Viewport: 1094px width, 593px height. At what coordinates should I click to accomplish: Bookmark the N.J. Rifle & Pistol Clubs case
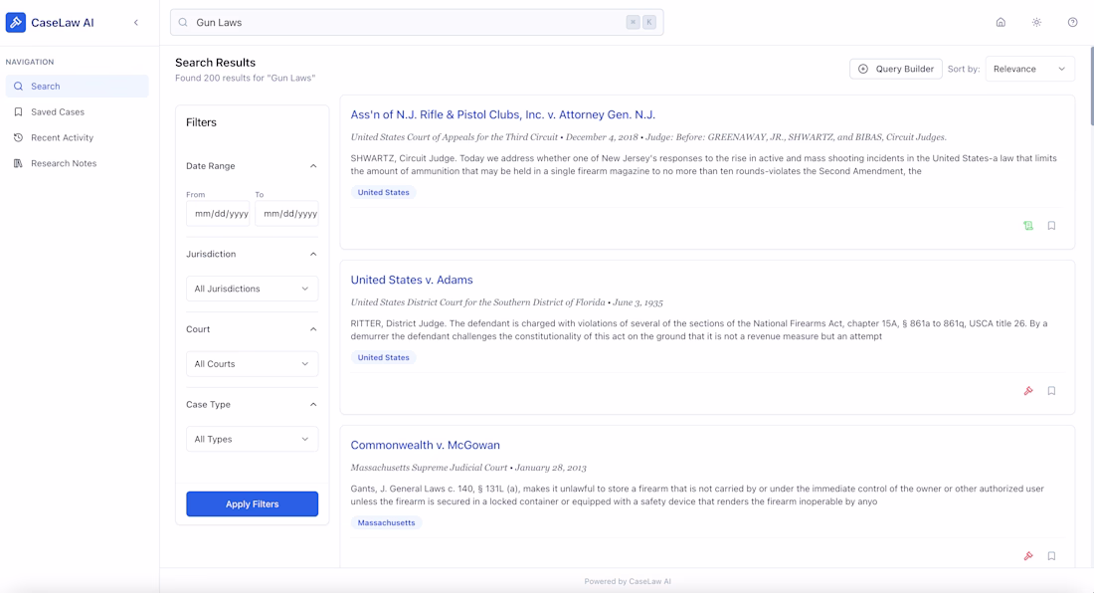pos(1051,226)
